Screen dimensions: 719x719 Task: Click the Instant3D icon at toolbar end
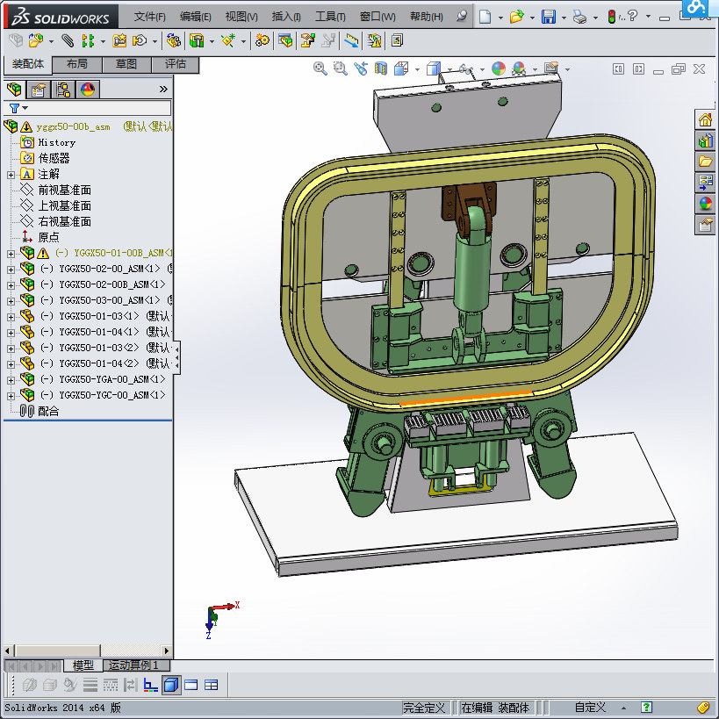[397, 40]
